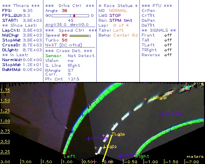Click the yellow Speed bar
The image size is (205, 164).
click(x=80, y=36)
